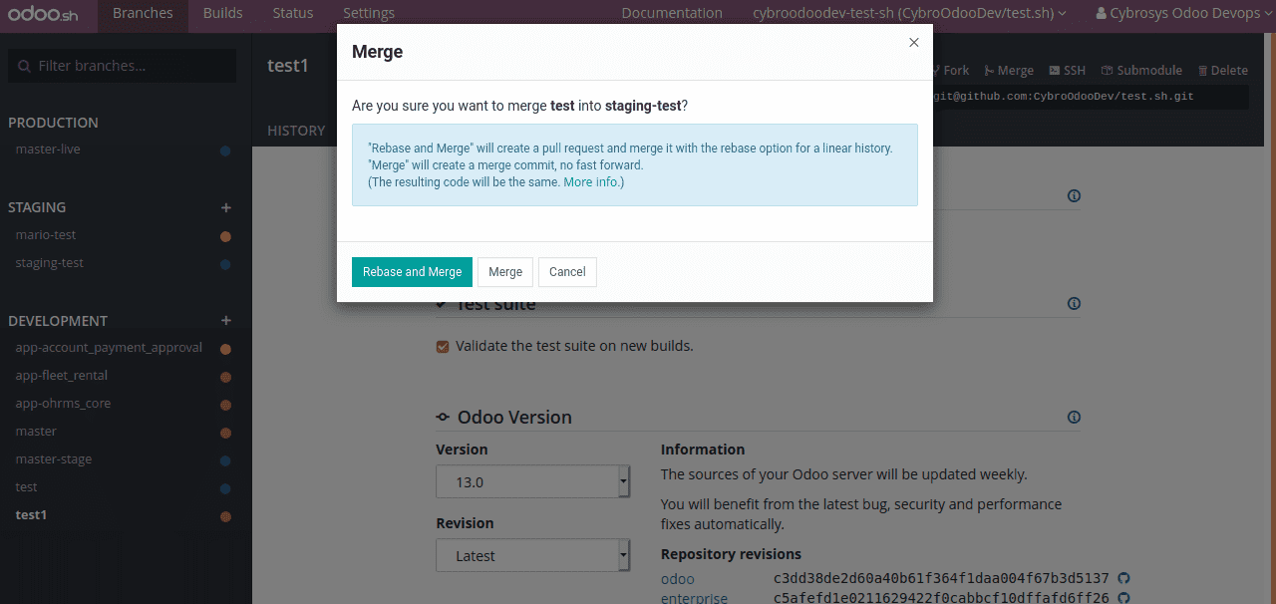Click the search icon in branch filter
The width and height of the screenshot is (1276, 604).
coord(25,66)
